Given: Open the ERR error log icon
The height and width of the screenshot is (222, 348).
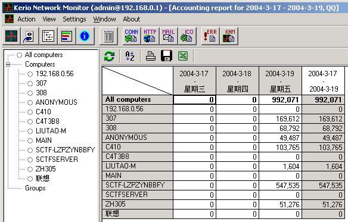Looking at the screenshot, I should pos(210,36).
